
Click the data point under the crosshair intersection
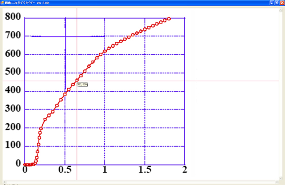click(77, 80)
